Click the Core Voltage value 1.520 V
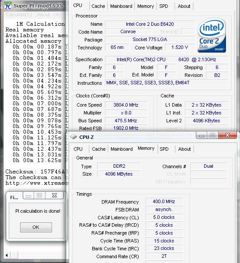 pyautogui.click(x=180, y=47)
